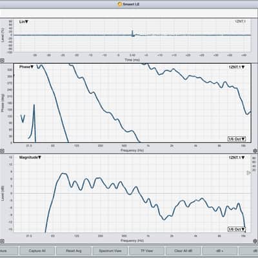Viewport: 258px width, 258px height.
Task: Adjust the coherence threshold triangle marker
Action: (248, 173)
